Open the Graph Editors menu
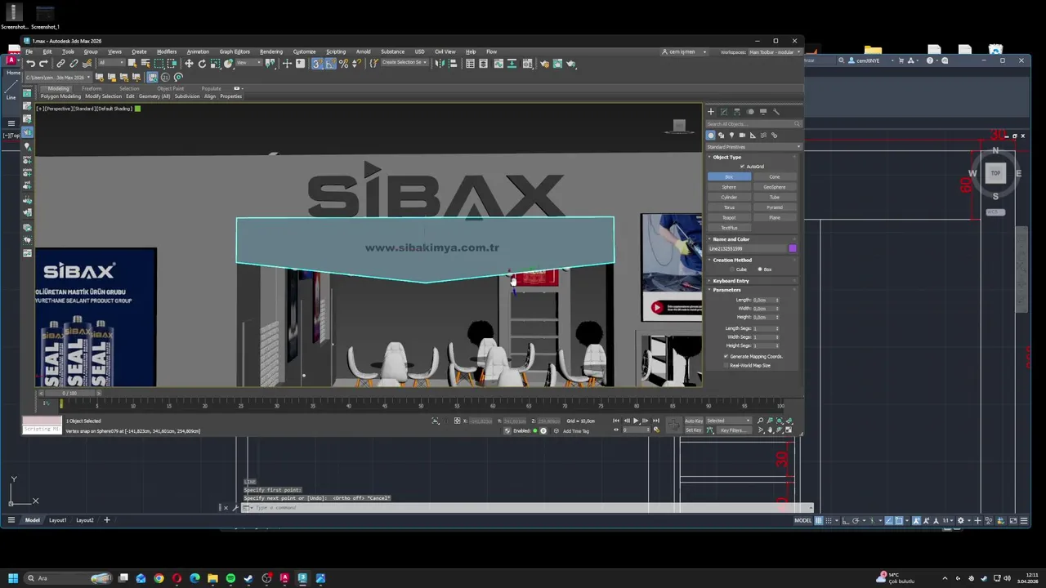This screenshot has height=588, width=1046. point(235,51)
